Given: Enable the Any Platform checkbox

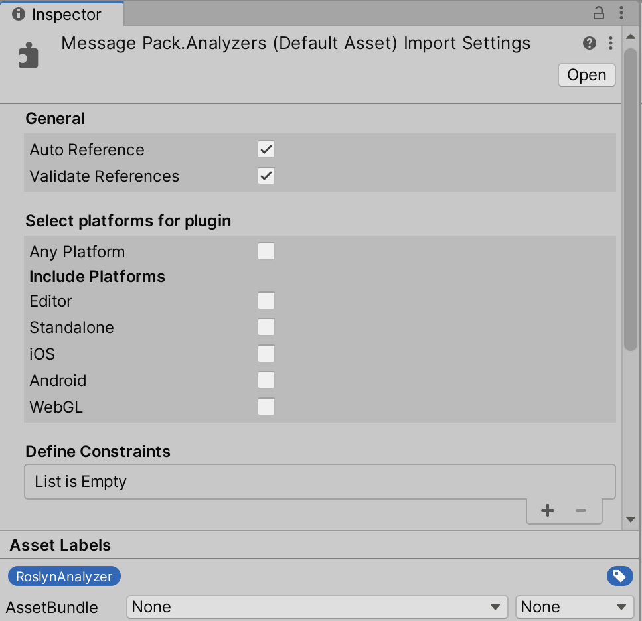Looking at the screenshot, I should coord(266,251).
